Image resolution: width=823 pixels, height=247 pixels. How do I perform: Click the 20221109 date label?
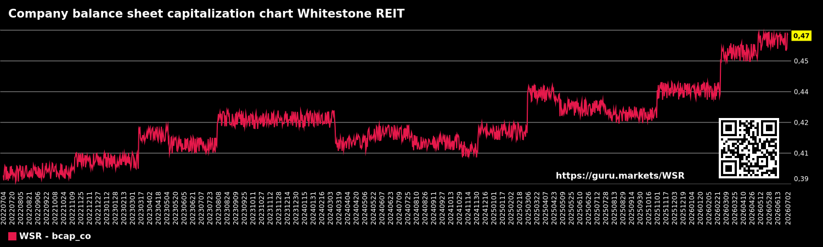[x=72, y=207]
